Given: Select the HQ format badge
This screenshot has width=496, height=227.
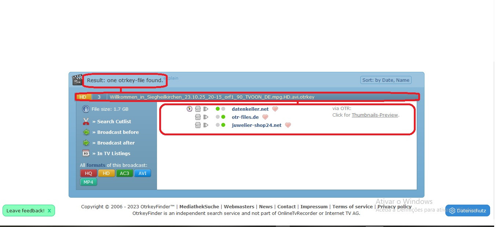Looking at the screenshot, I should point(88,173).
